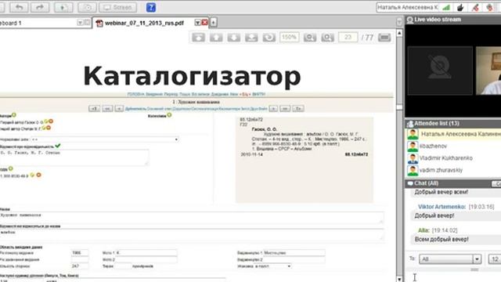
Task: Click the document upload toolbar button
Action: pyautogui.click(x=63, y=7)
